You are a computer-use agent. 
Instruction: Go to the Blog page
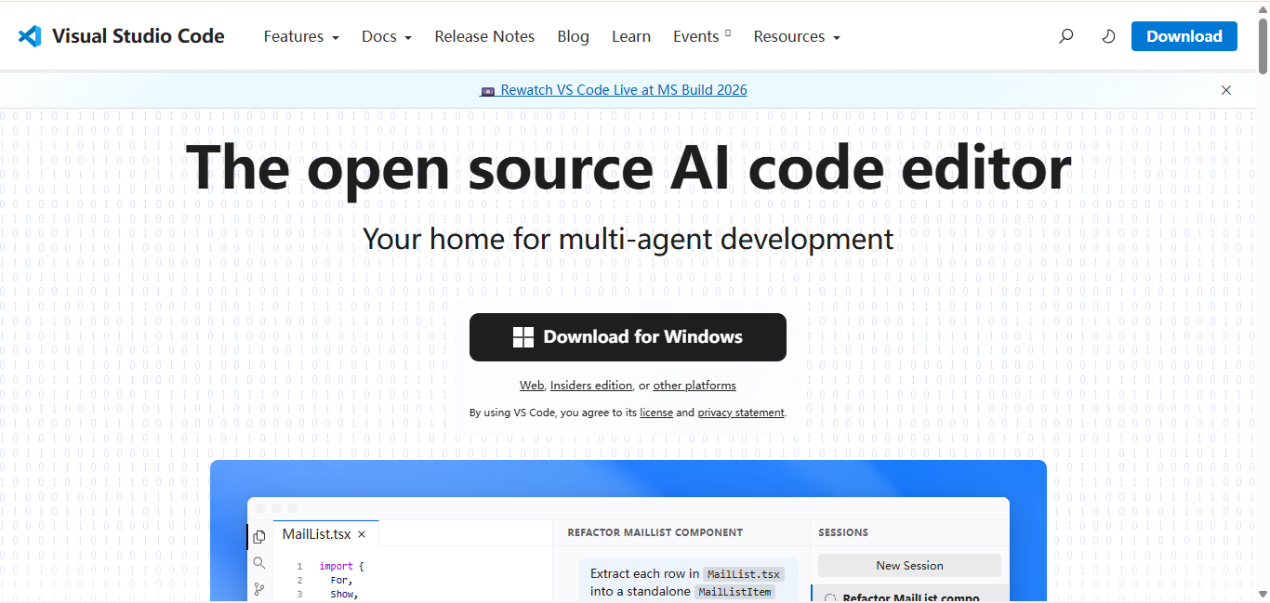coord(573,36)
